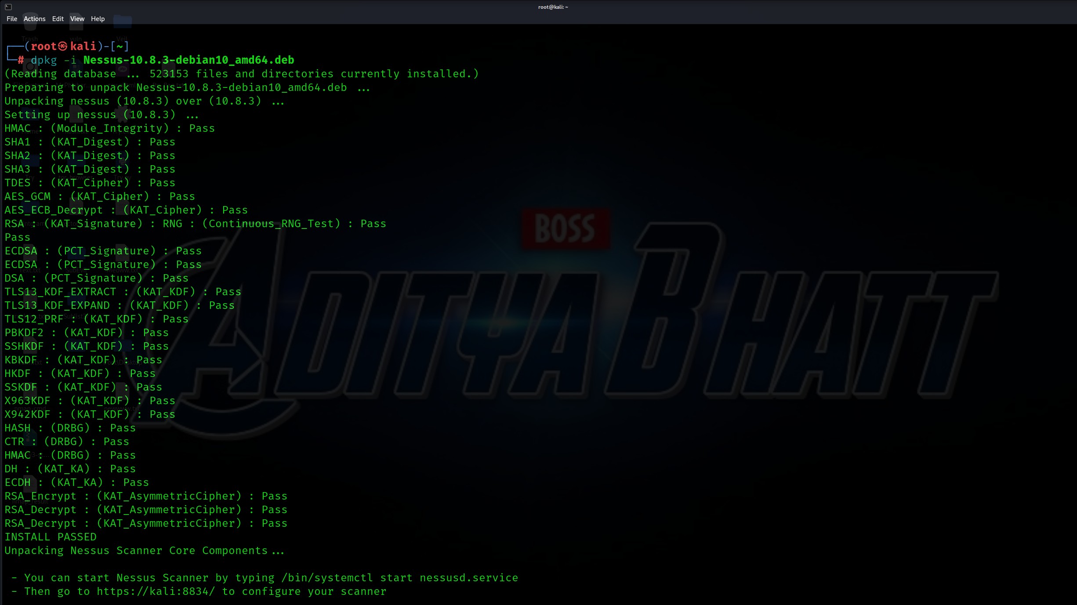Click the "SHA3 : (KAT_Digest) : Pass" line
1077x605 pixels.
(90, 169)
